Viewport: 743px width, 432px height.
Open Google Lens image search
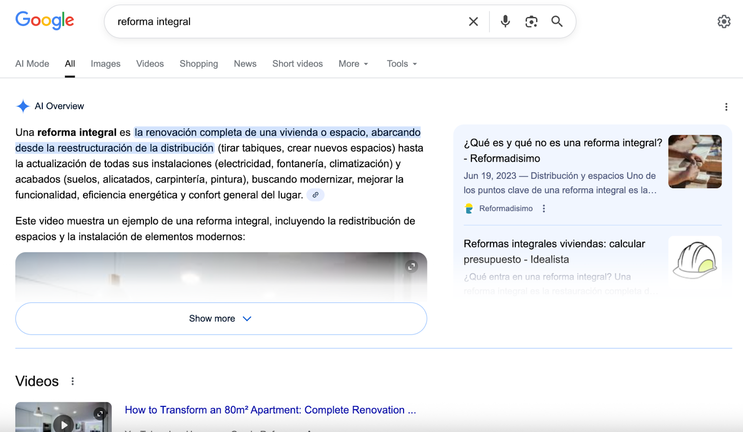[531, 21]
